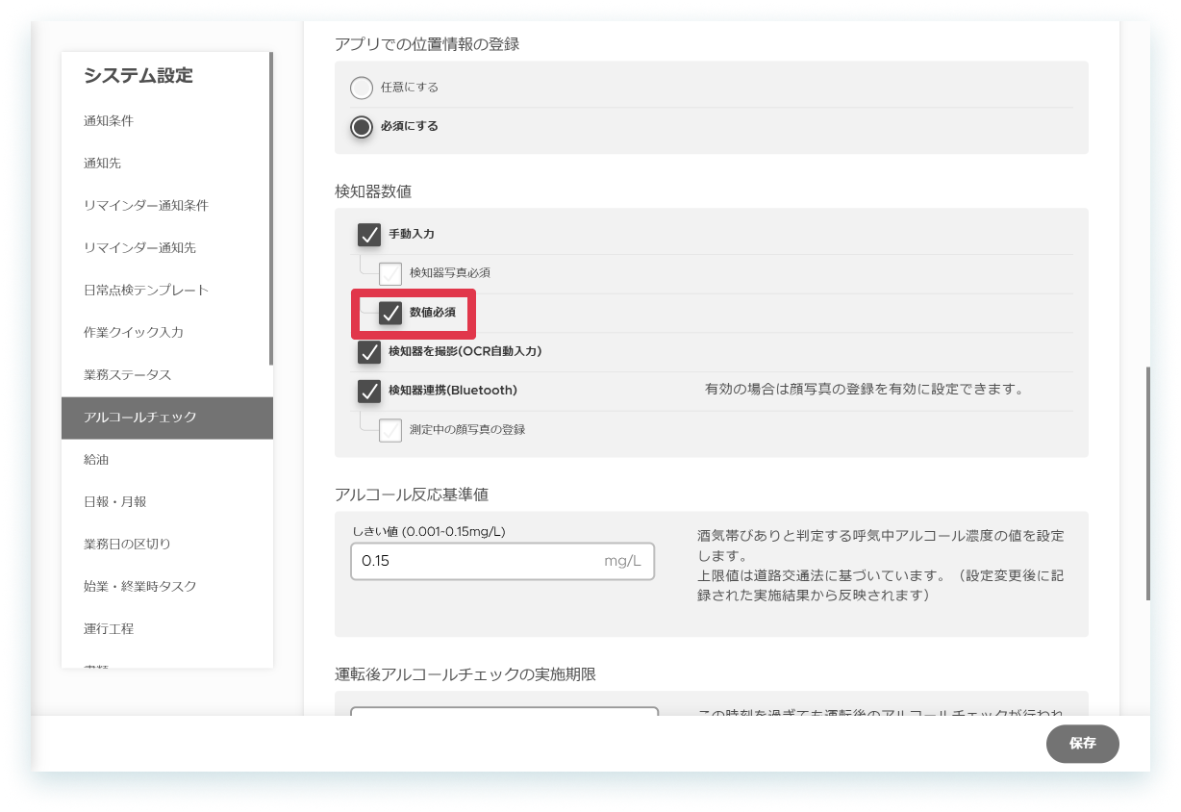Toggle the 検知器連携(Bluetooth) checkbox
Image resolution: width=1181 pixels, height=812 pixels.
369,391
